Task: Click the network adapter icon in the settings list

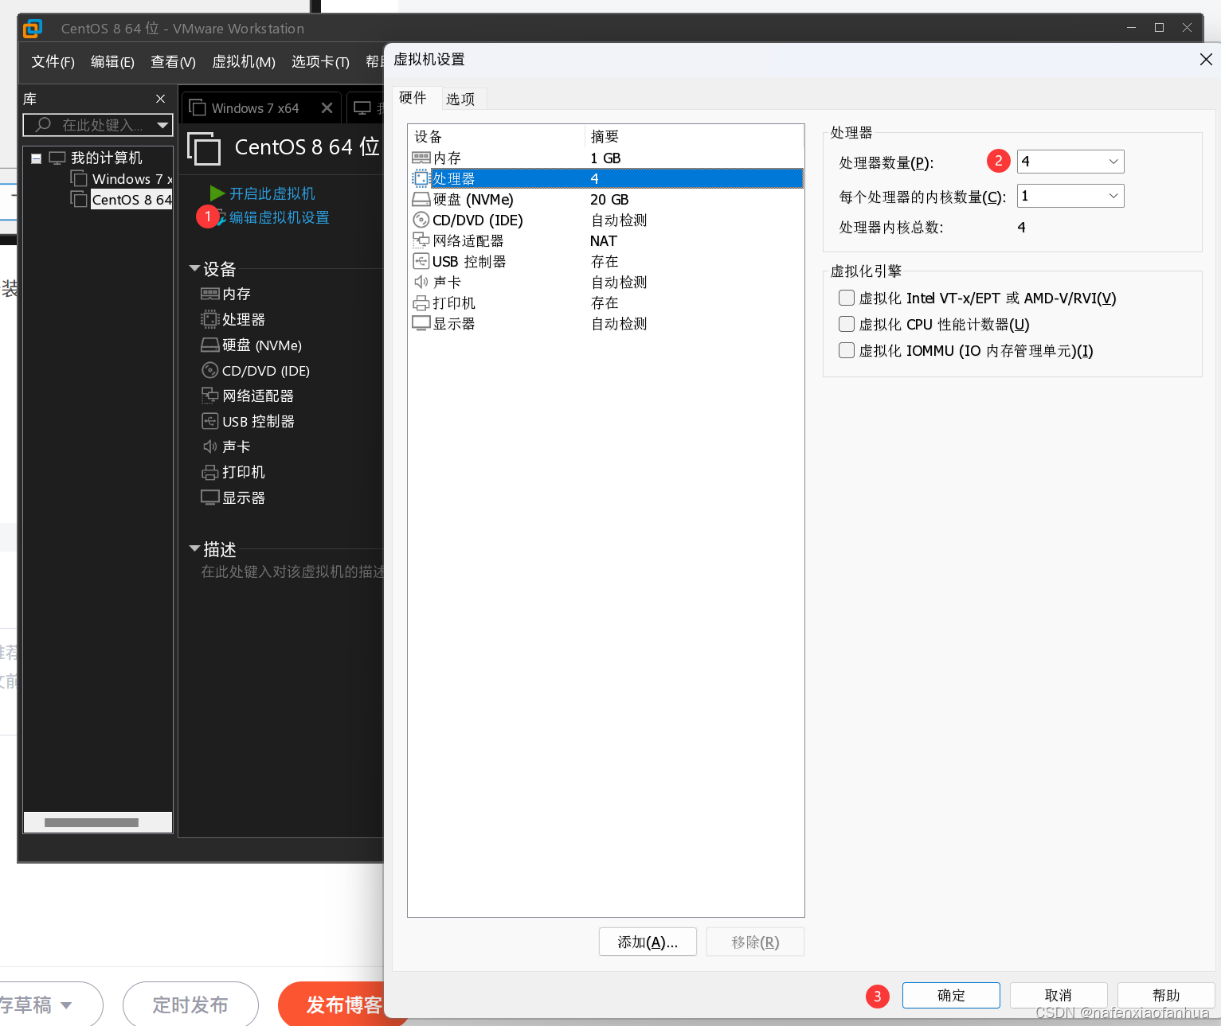Action: 421,240
